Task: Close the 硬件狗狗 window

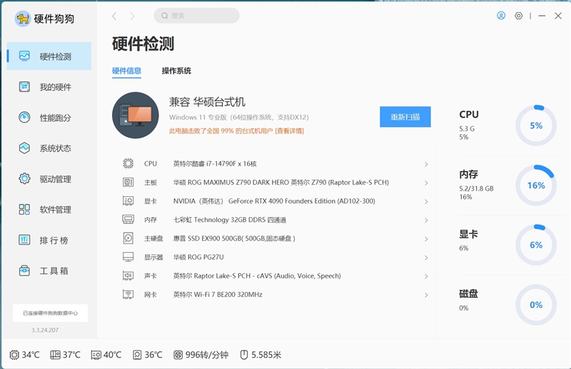Action: 558,16
